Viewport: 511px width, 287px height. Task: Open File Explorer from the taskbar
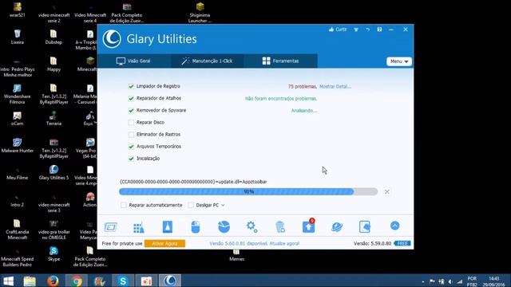pyautogui.click(x=30, y=281)
